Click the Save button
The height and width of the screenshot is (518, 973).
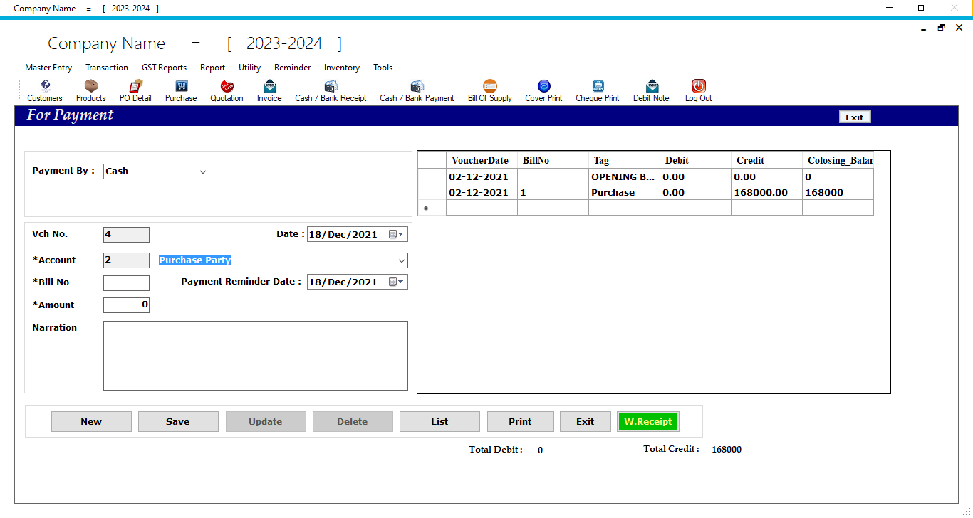[178, 421]
